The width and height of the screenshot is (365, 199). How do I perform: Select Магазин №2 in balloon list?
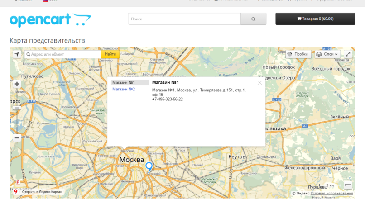tap(124, 89)
